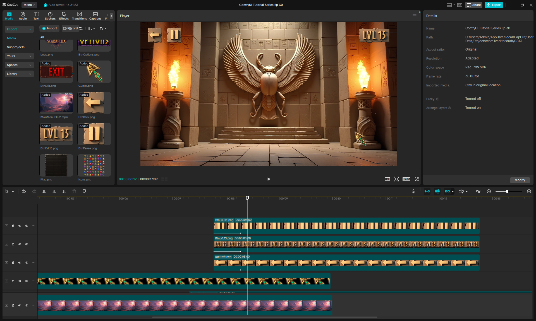Click the Modify button in Details

(520, 180)
